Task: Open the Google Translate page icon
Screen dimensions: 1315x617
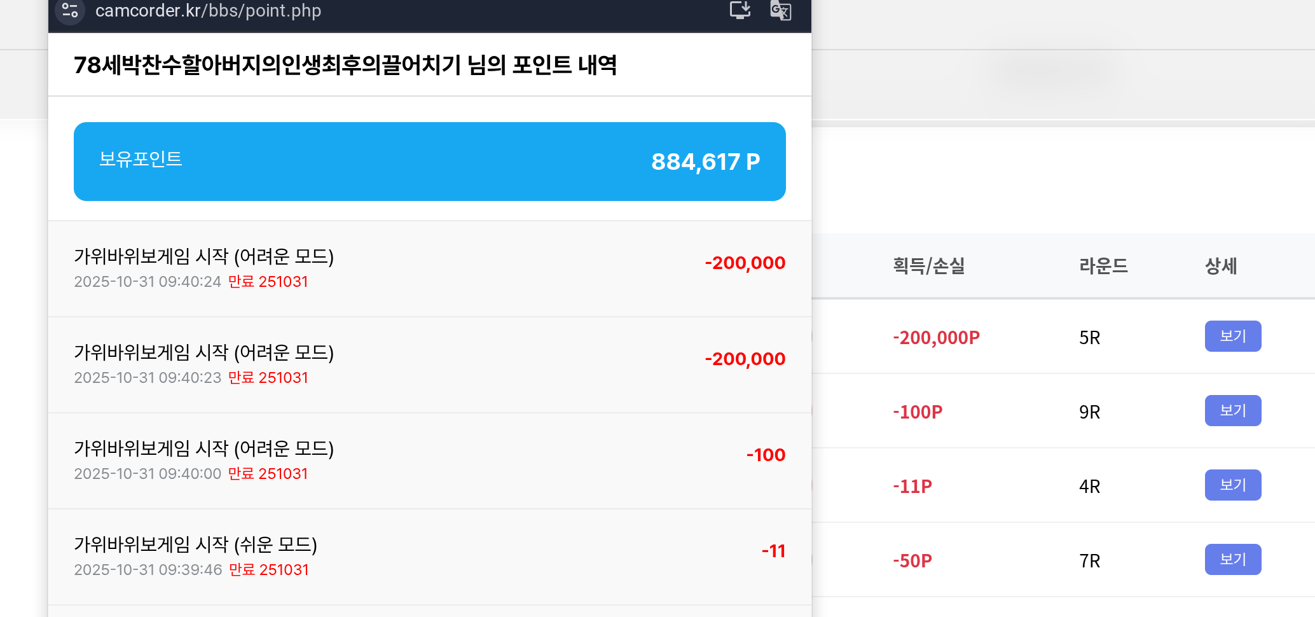Action: (x=780, y=11)
